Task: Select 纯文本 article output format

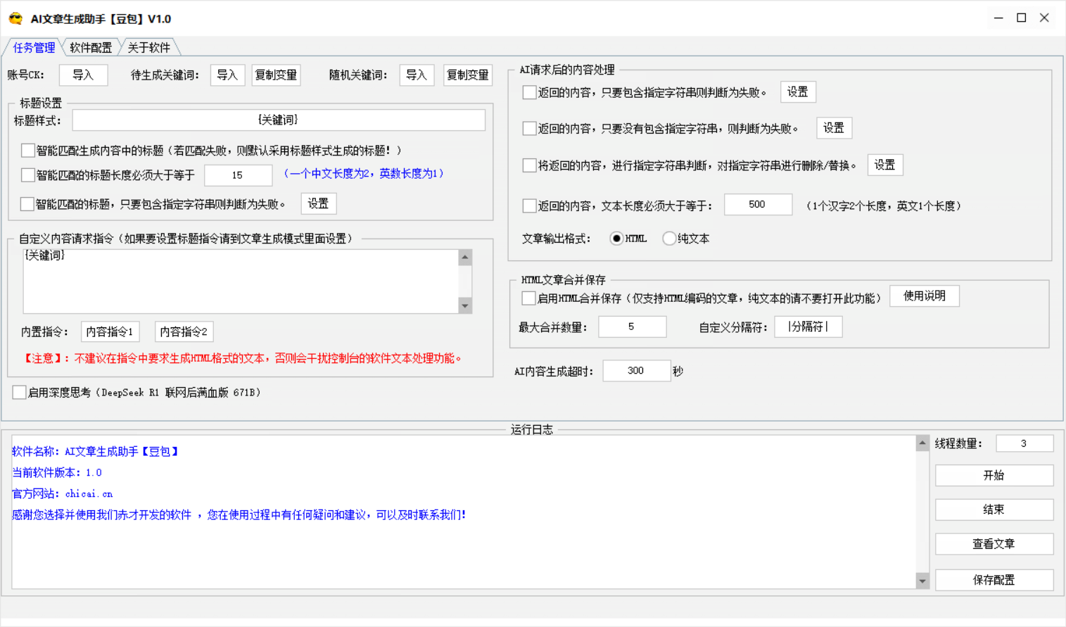Action: (669, 239)
